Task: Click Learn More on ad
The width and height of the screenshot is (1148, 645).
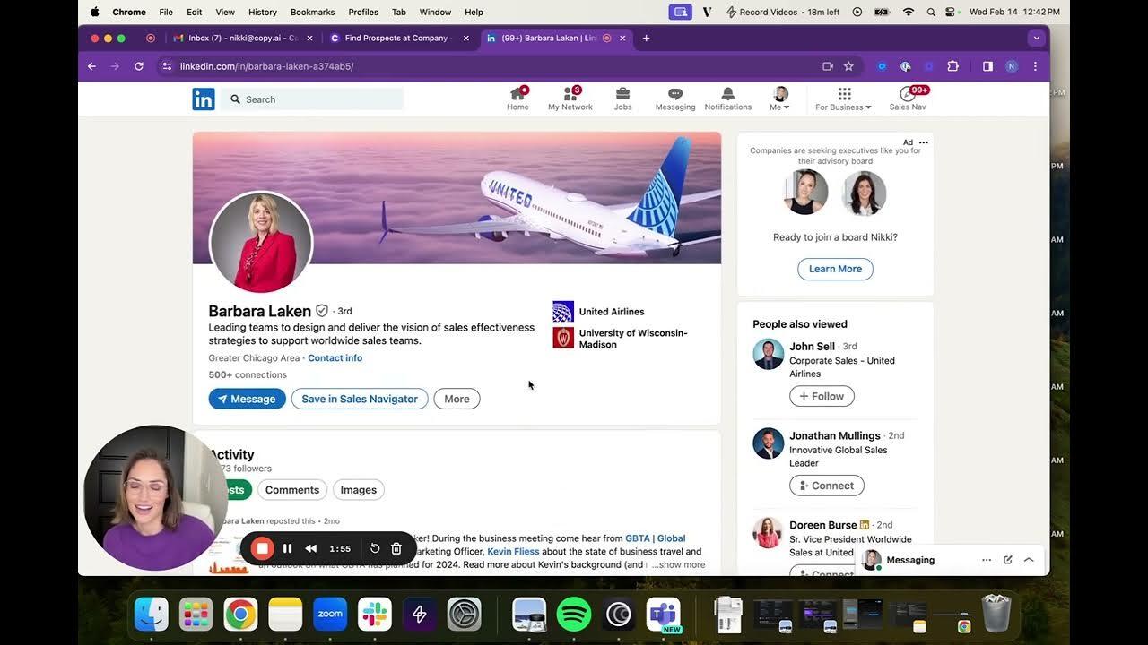Action: click(x=835, y=269)
